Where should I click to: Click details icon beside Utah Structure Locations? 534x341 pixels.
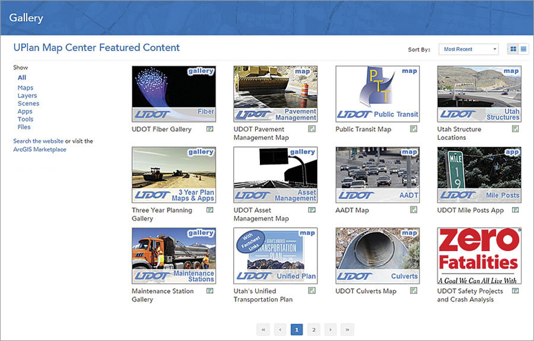[x=515, y=129]
